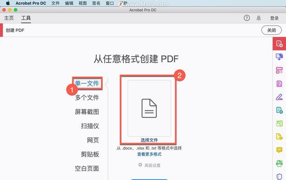Open the Organize Pages sidebar icon
Viewport: 286px width, 180px height.
279,70
